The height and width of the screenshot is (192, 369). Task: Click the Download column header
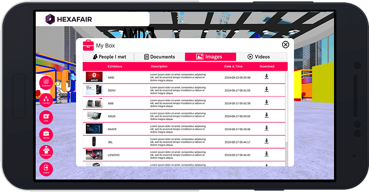pyautogui.click(x=267, y=67)
